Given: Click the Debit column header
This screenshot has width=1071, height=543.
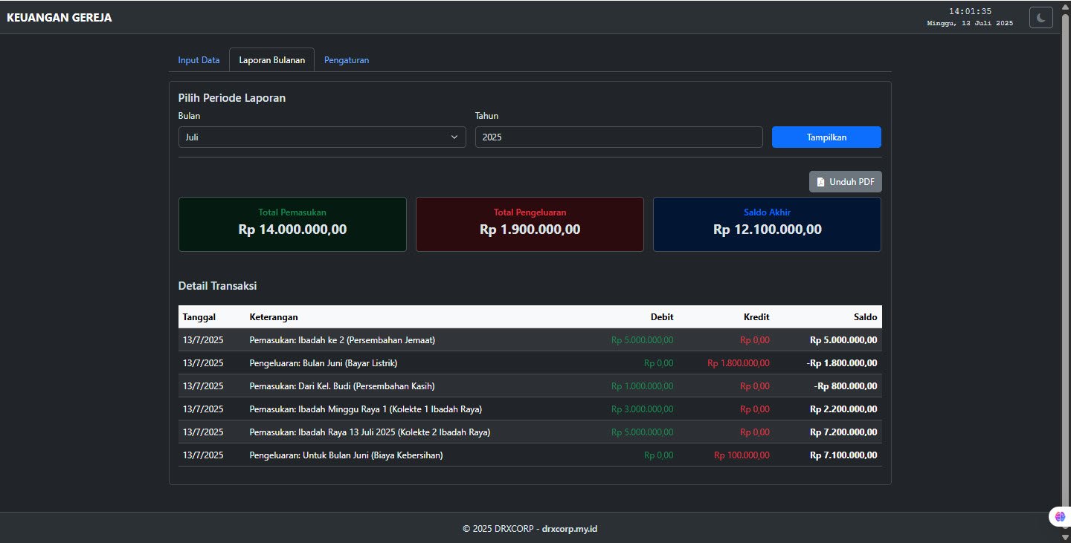Looking at the screenshot, I should 661,317.
